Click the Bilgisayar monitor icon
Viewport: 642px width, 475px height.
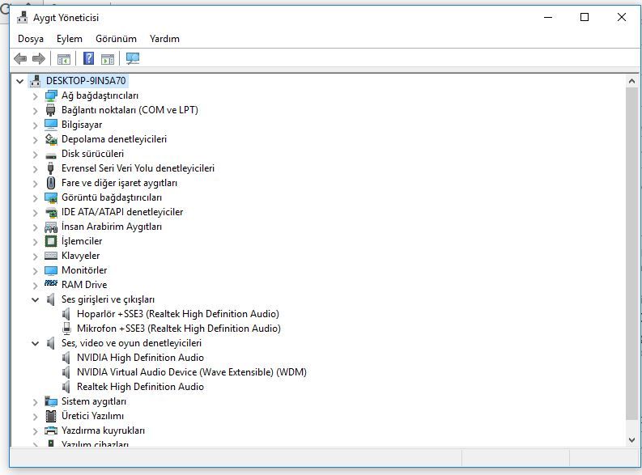51,125
